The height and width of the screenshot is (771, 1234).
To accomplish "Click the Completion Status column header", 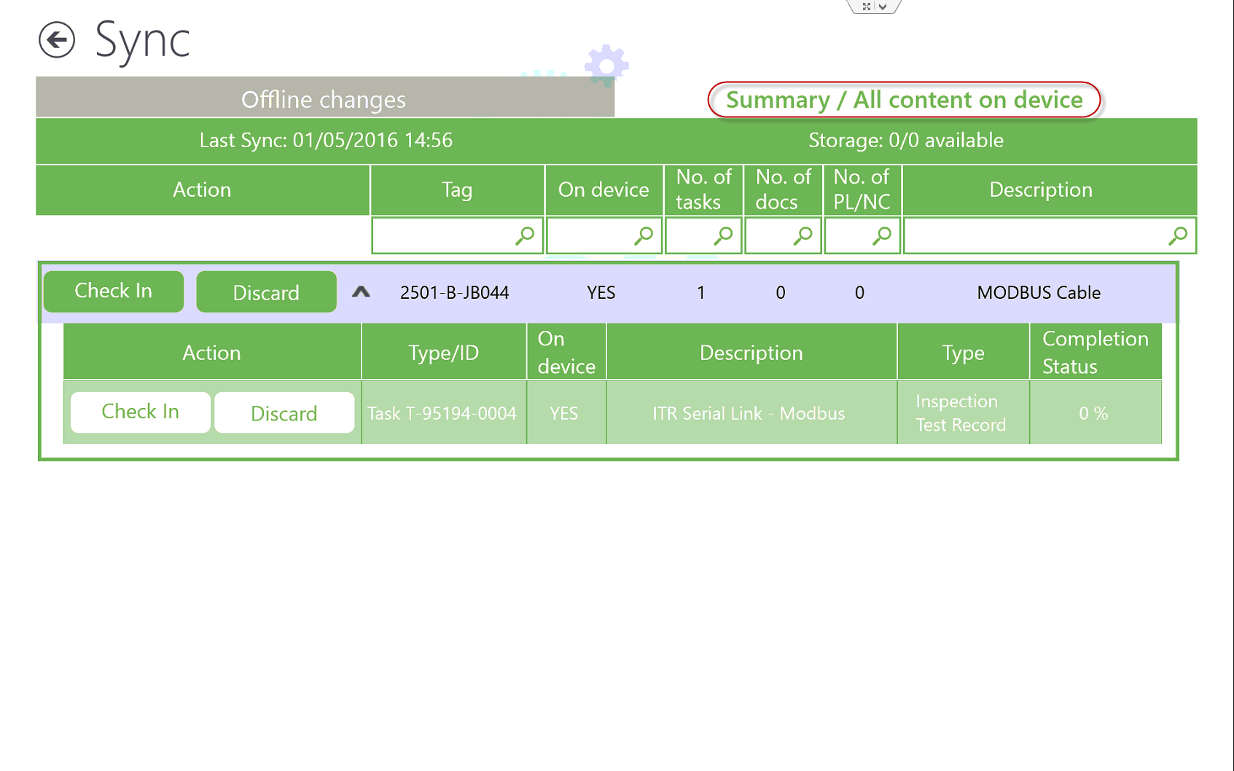I will 1096,352.
